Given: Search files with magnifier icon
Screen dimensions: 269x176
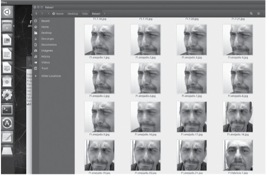Looking at the screenshot, I should point(251,14).
